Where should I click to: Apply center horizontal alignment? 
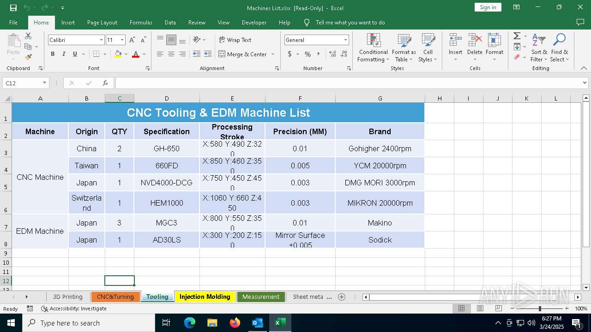[171, 54]
